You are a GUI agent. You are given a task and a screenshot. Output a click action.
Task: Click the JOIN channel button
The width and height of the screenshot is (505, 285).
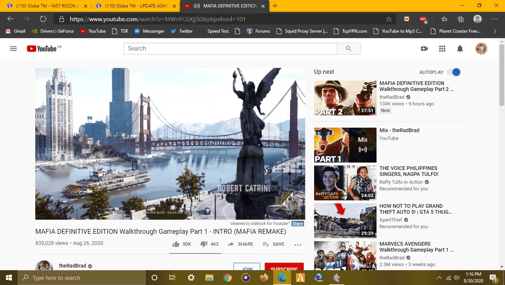pos(247,267)
